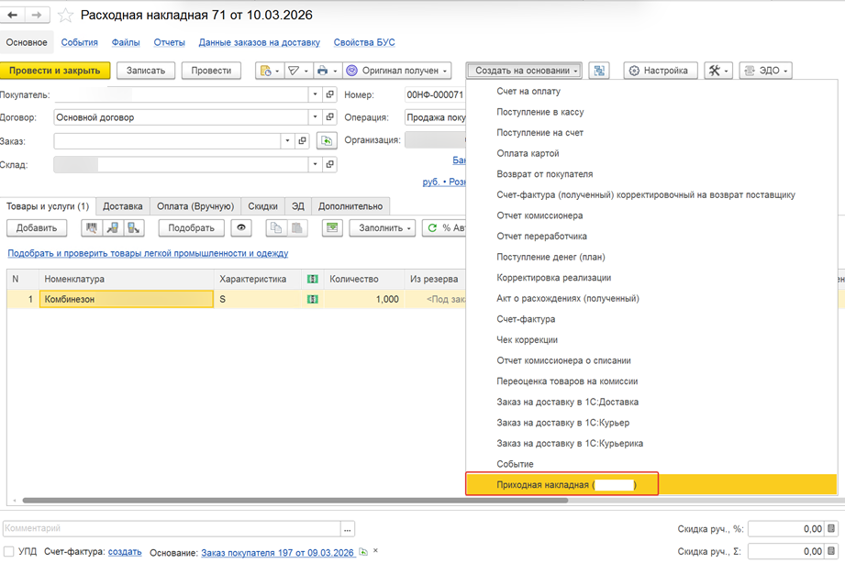Open the Оригинал получен dropdown

point(397,71)
